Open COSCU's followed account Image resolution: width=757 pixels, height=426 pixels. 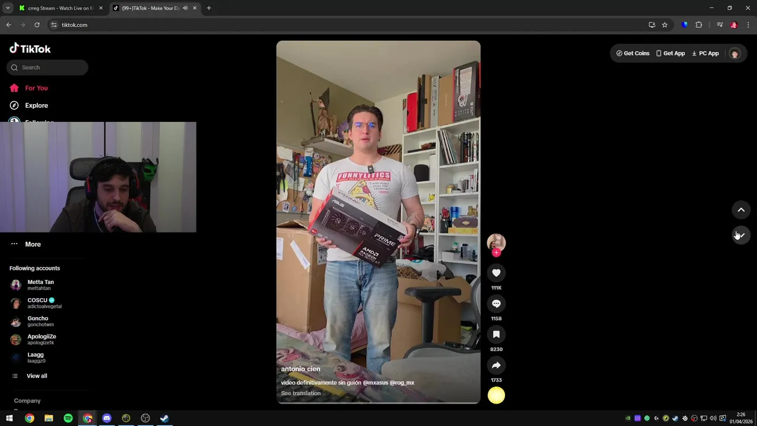(40, 303)
